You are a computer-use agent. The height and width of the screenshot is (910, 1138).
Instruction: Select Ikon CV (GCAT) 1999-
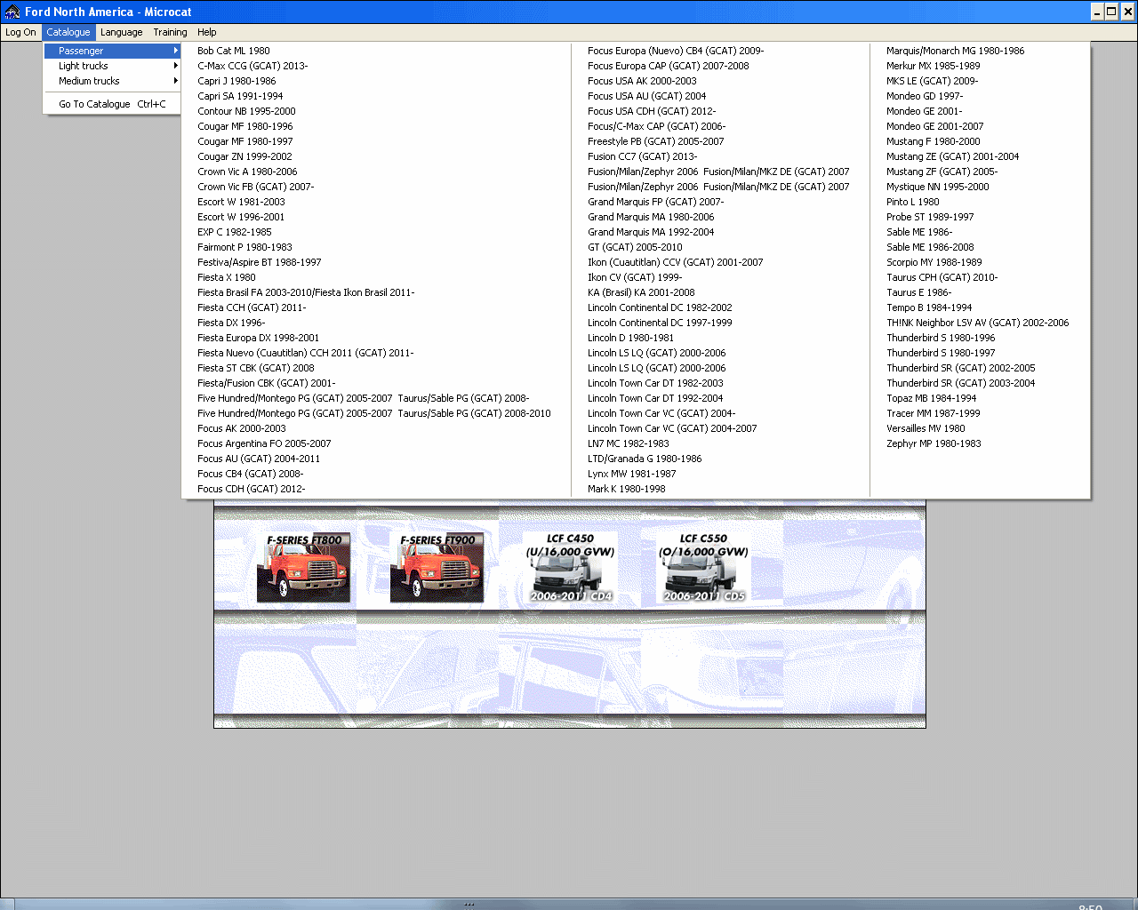[635, 277]
